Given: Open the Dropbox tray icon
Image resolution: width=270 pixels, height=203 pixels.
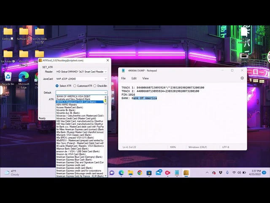Looking at the screenshot, I should (221, 173).
